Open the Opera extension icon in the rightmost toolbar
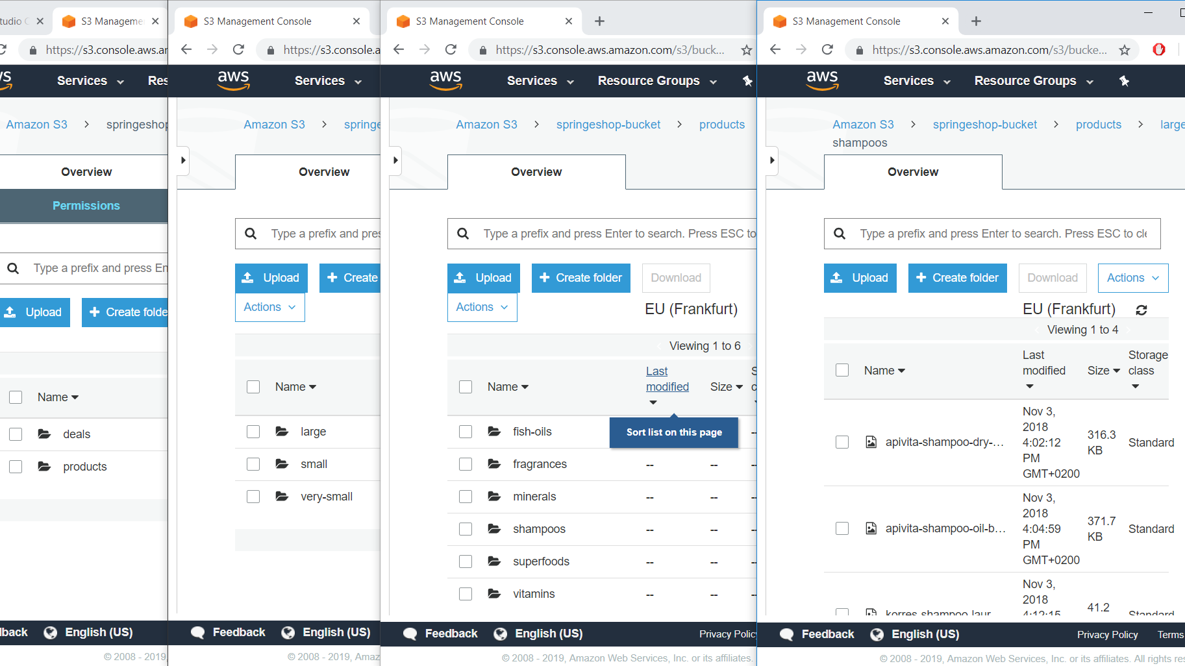The height and width of the screenshot is (666, 1185). click(1159, 49)
